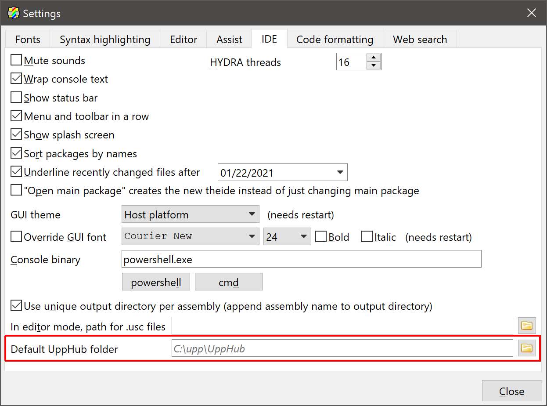Increase HYDRA threads with up arrow
The height and width of the screenshot is (406, 547).
373,58
